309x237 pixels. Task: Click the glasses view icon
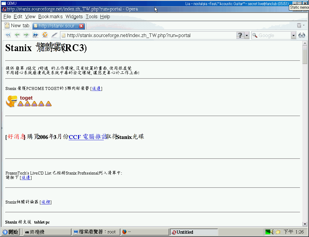click(x=301, y=35)
